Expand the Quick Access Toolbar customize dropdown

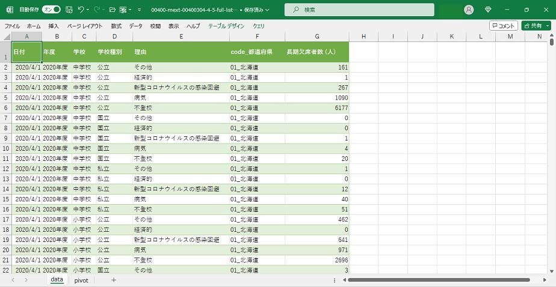pos(139,10)
